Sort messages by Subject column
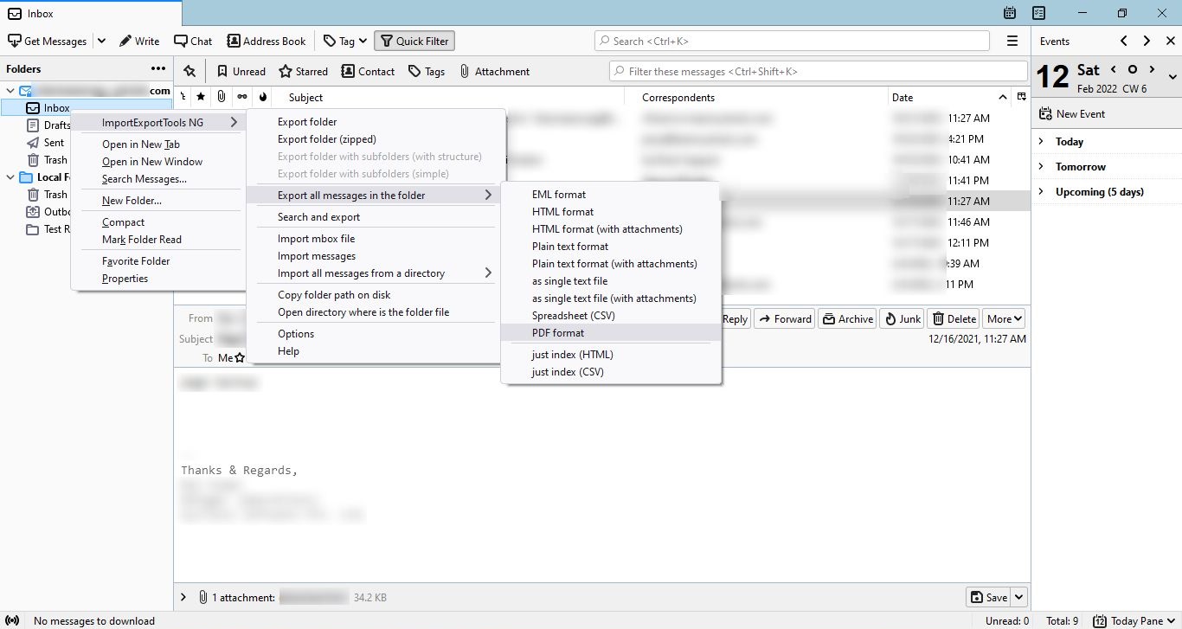 (305, 98)
